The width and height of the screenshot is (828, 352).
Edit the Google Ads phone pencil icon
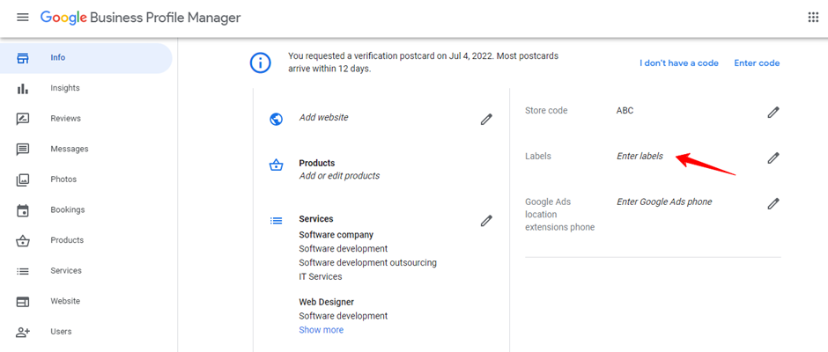(x=773, y=203)
